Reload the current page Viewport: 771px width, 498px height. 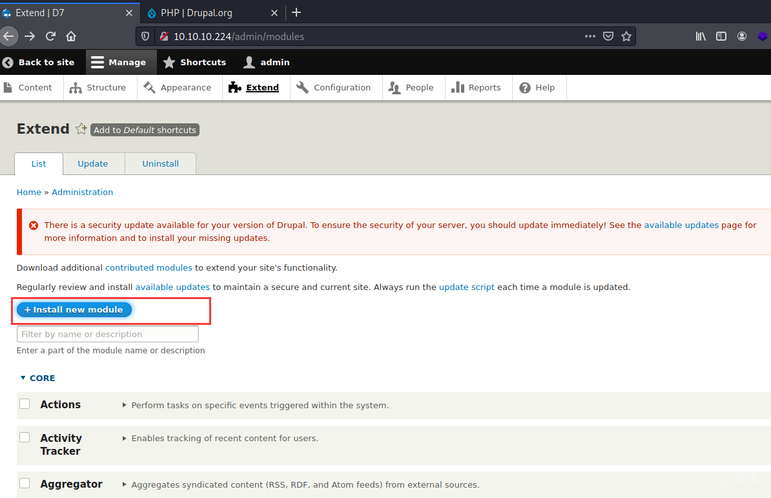coord(50,36)
